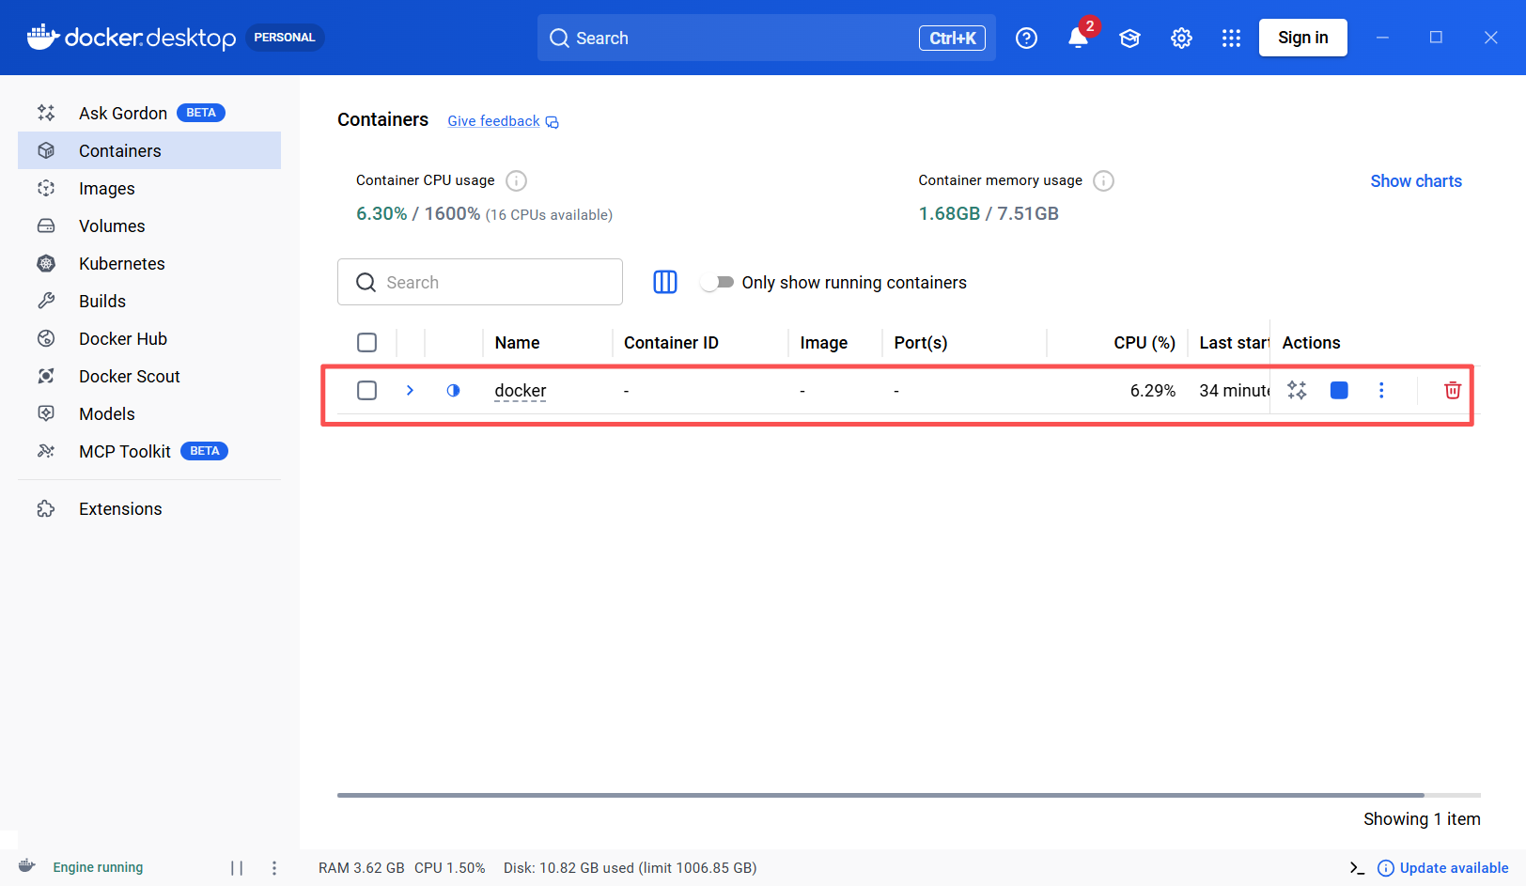Open the docker container name

(x=521, y=391)
